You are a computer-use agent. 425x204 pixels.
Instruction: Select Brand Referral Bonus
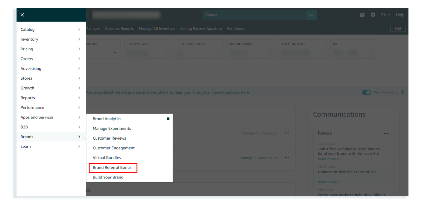(x=112, y=167)
